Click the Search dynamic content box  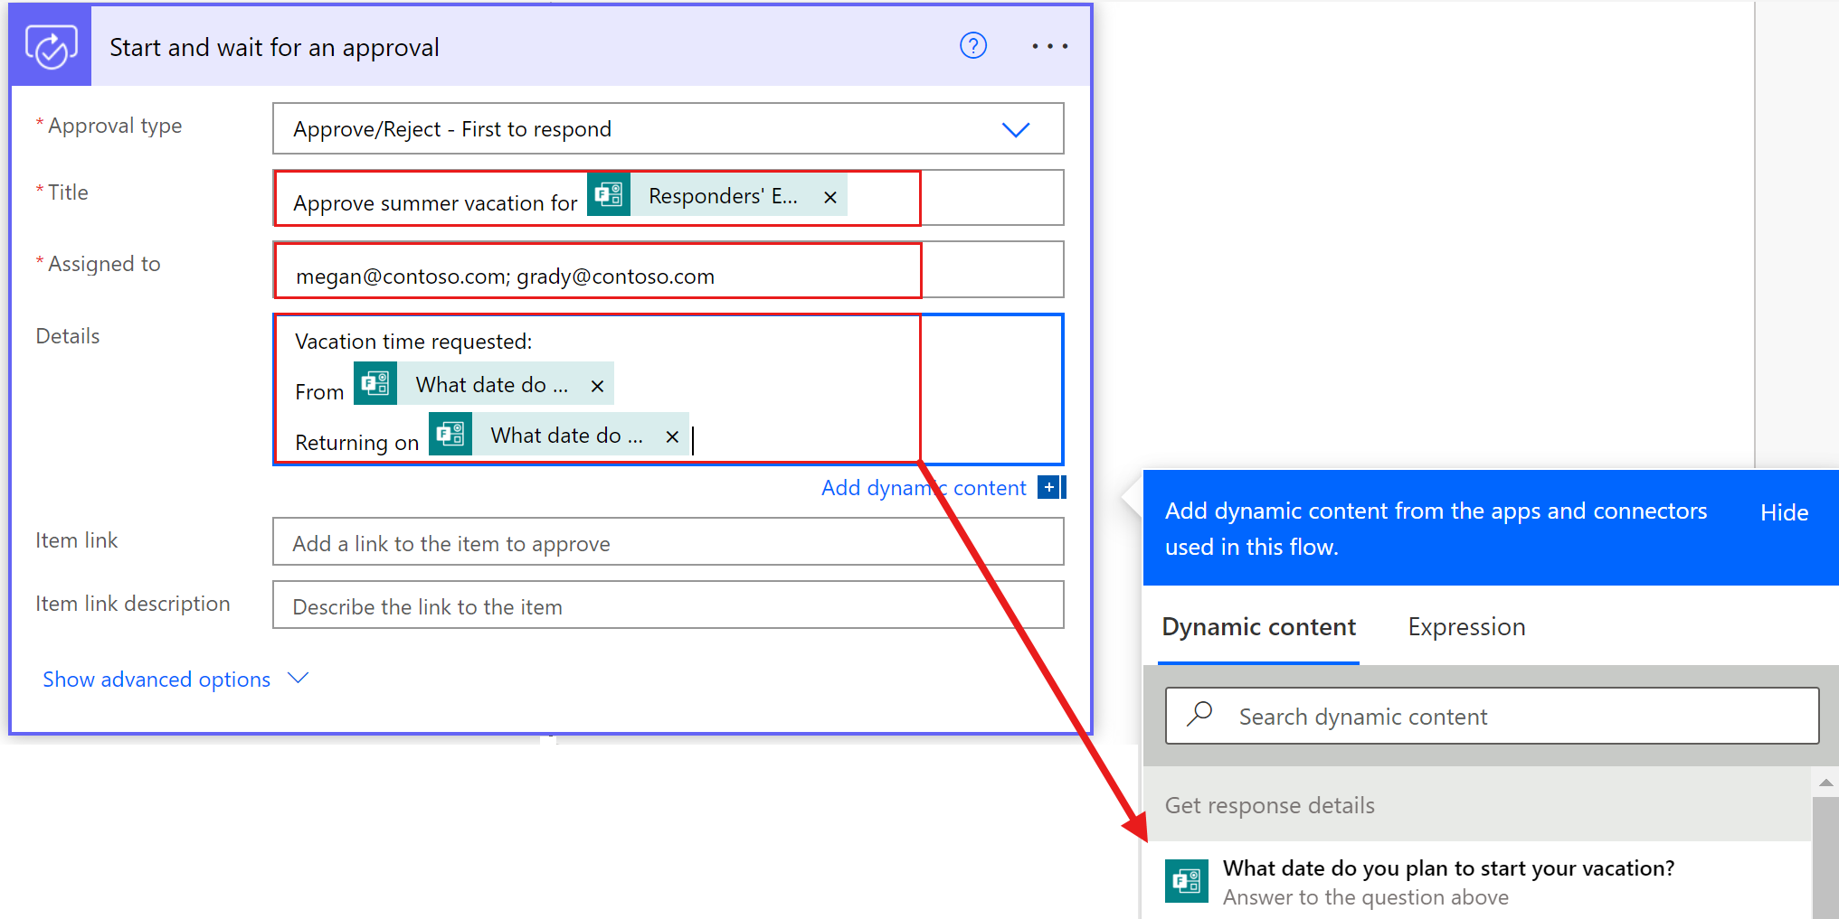pyautogui.click(x=1492, y=716)
